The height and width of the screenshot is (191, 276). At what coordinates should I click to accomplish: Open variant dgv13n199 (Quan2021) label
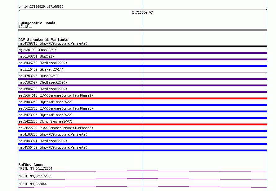click(37, 50)
